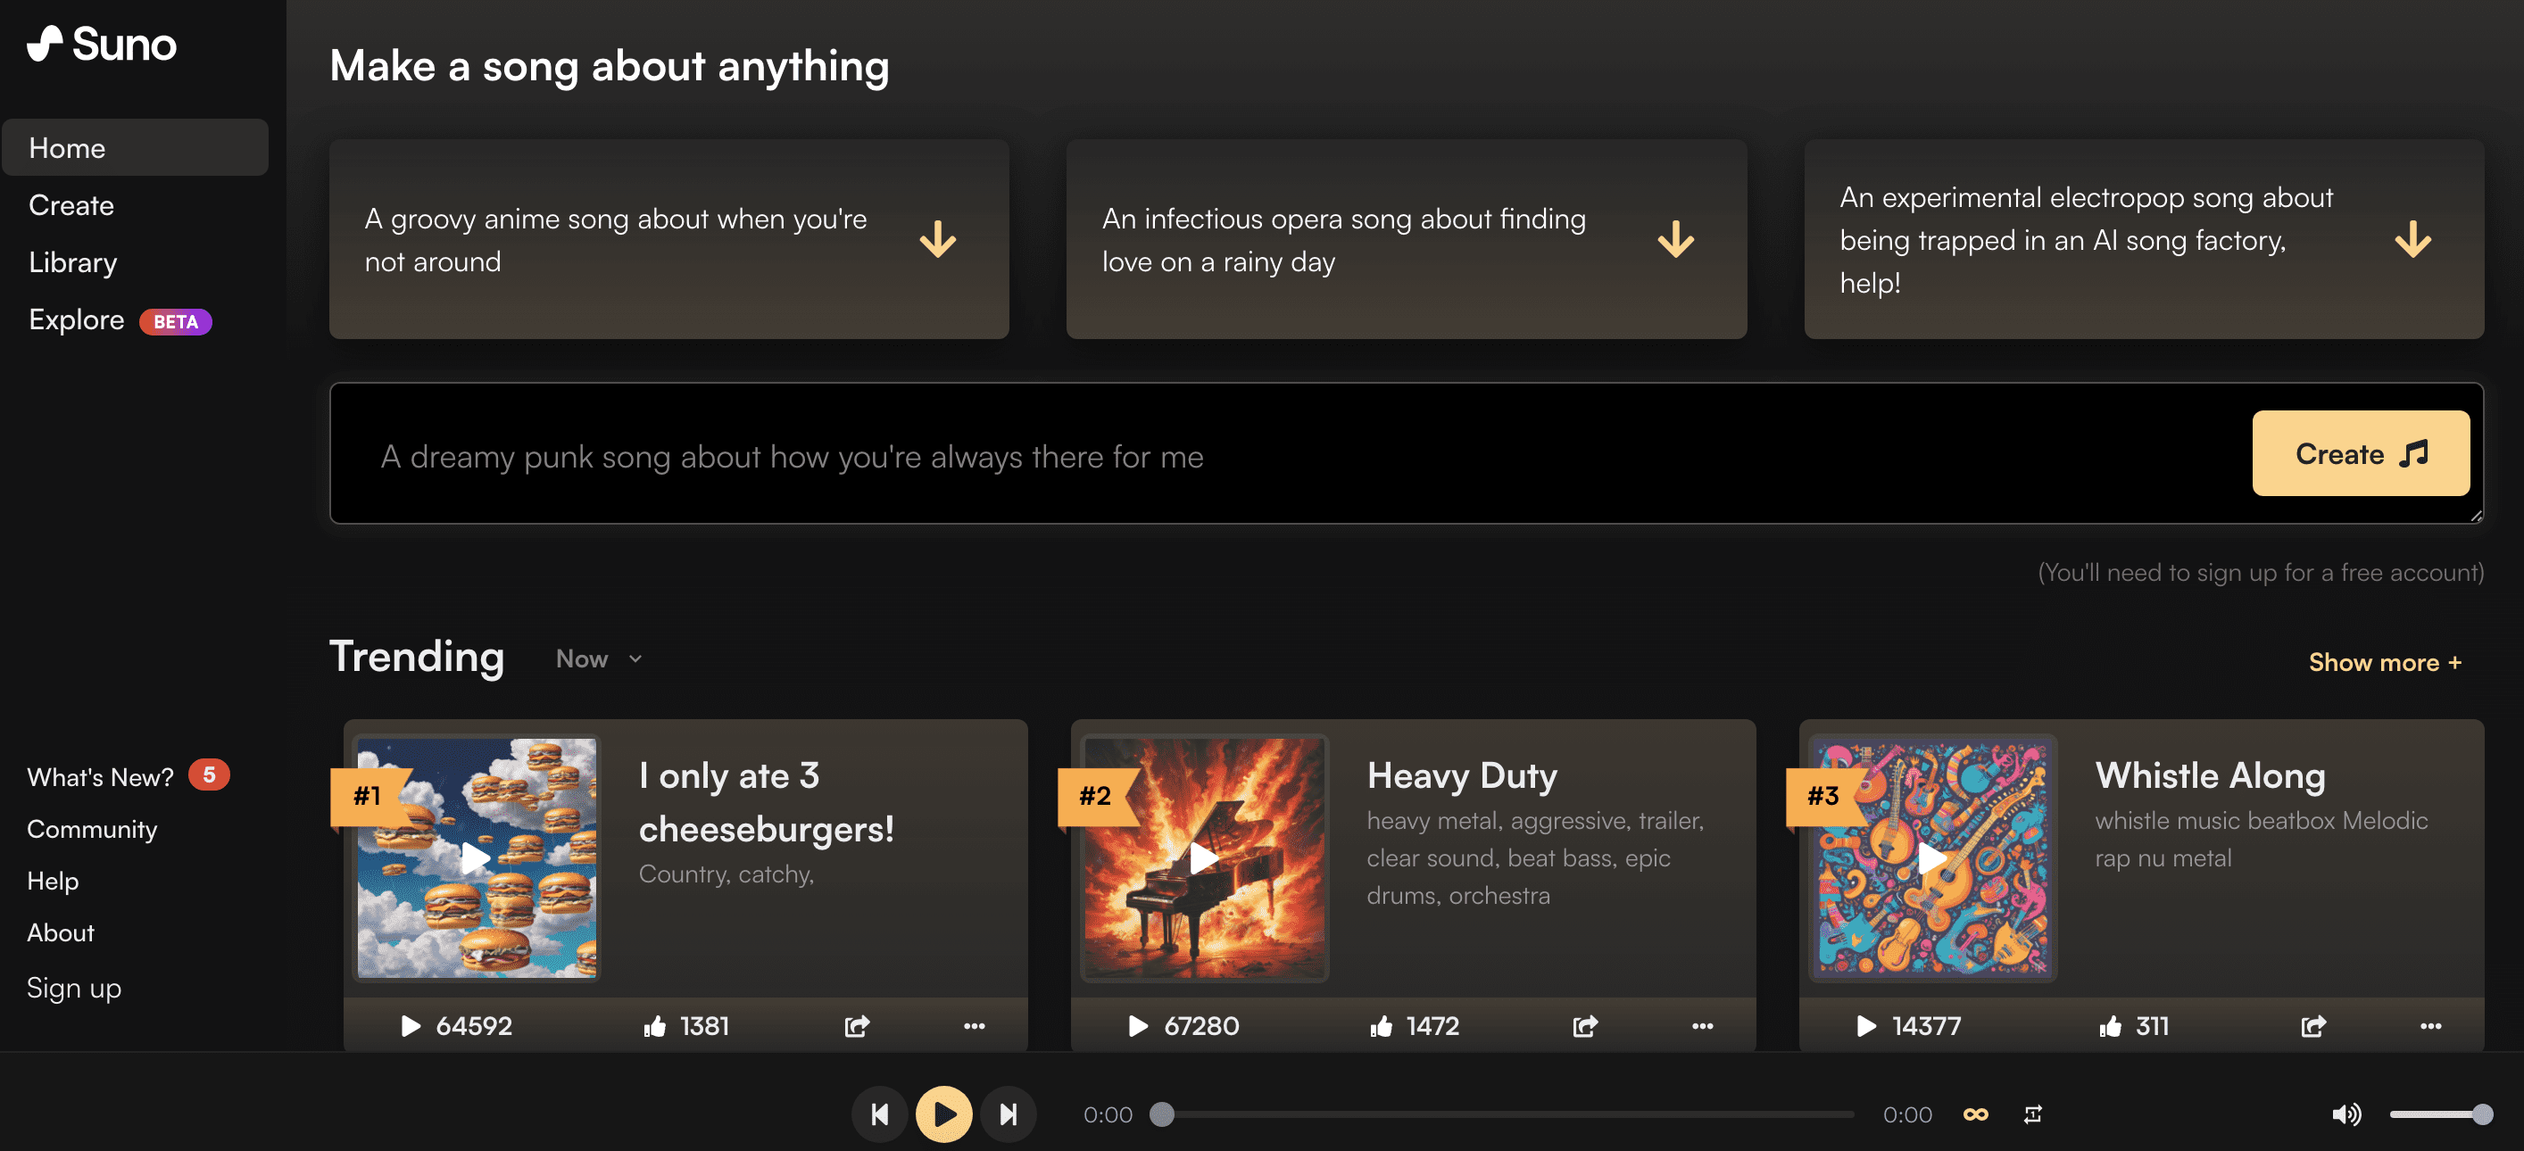This screenshot has height=1151, width=2524.
Task: Click the 'Show more +' link
Action: [2384, 662]
